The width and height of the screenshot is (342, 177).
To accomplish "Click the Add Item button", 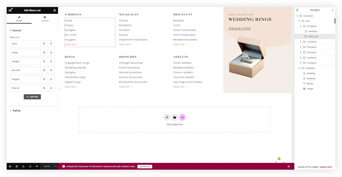I will pyautogui.click(x=32, y=97).
